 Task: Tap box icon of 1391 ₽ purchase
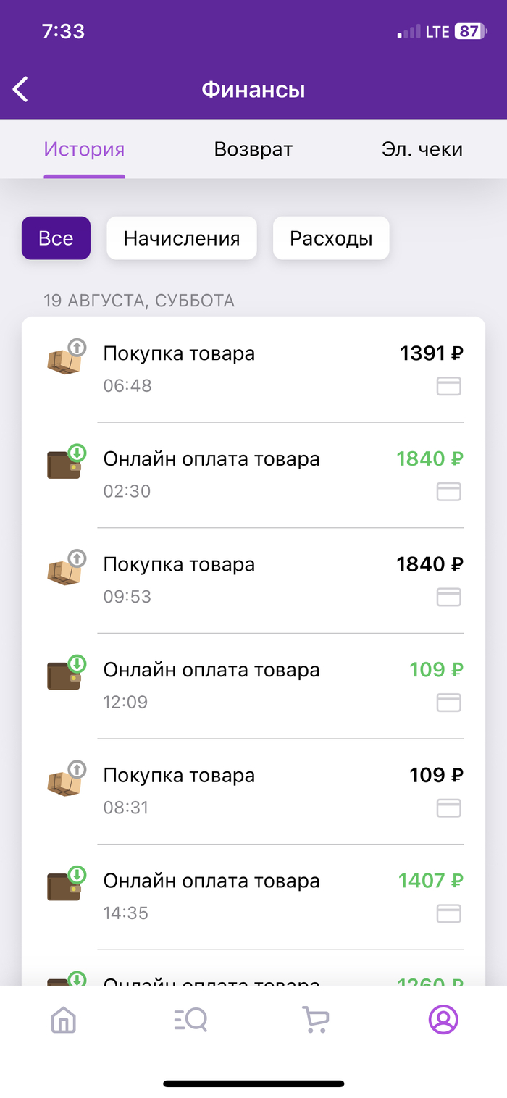tap(64, 359)
